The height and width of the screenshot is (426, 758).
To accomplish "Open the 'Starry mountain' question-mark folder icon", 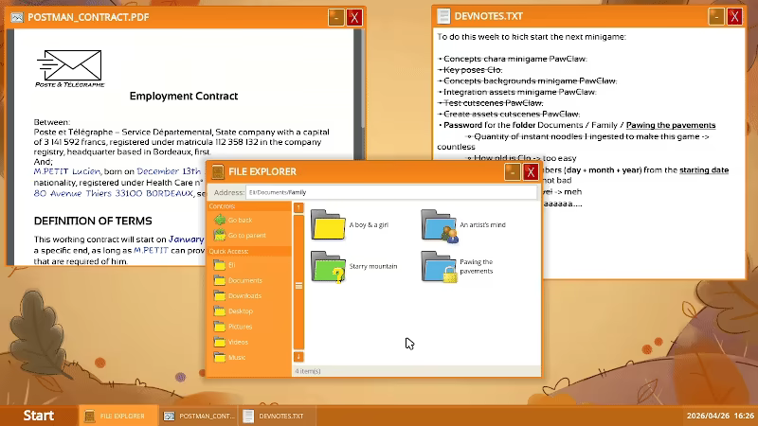I will [x=328, y=267].
